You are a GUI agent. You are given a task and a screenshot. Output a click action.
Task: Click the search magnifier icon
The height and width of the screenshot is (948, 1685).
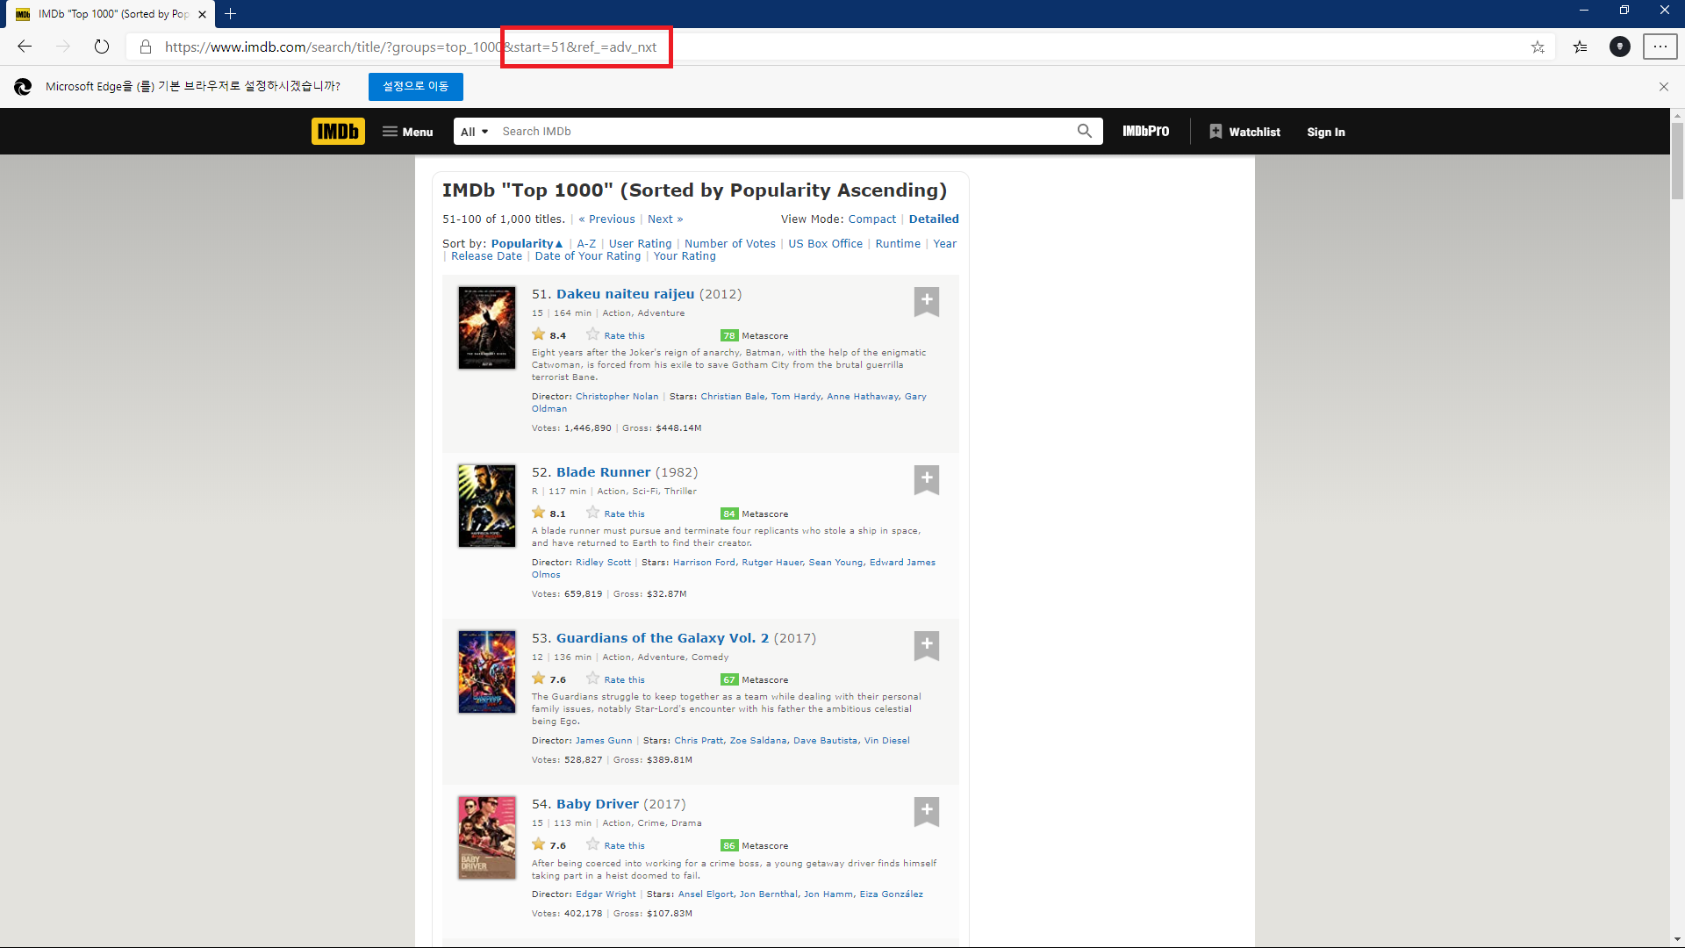pos(1085,132)
